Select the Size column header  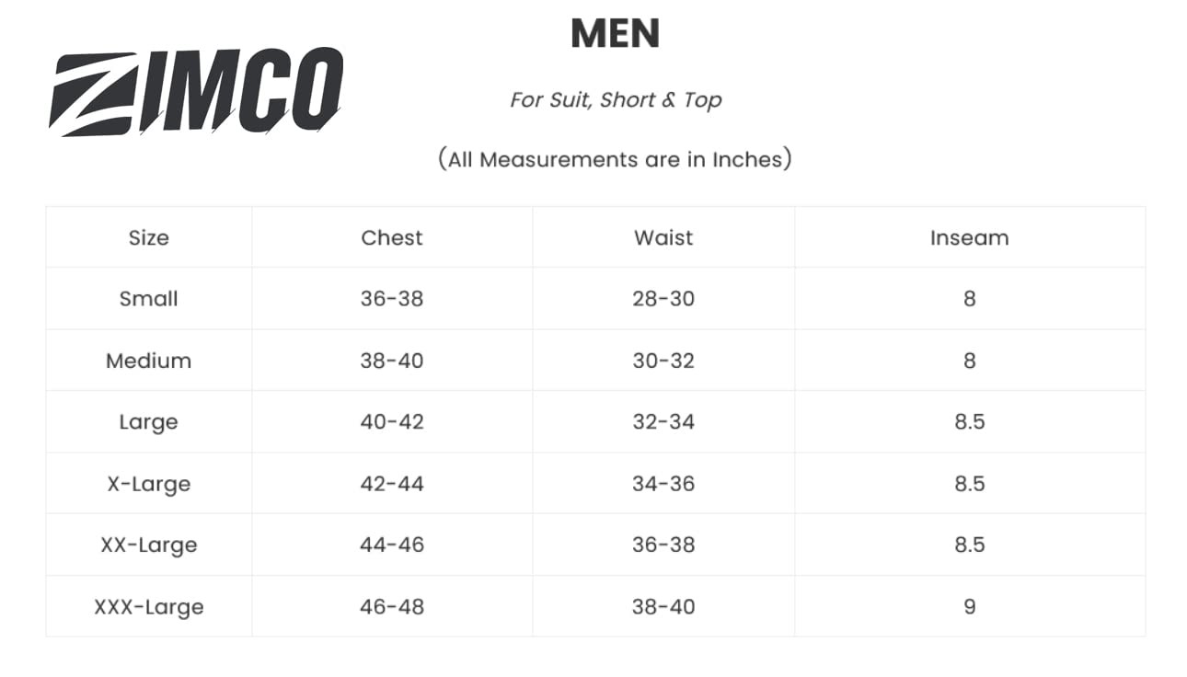(149, 237)
